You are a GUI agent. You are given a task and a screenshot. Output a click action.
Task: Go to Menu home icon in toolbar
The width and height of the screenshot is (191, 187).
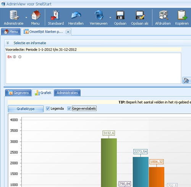pyautogui.click(x=36, y=15)
